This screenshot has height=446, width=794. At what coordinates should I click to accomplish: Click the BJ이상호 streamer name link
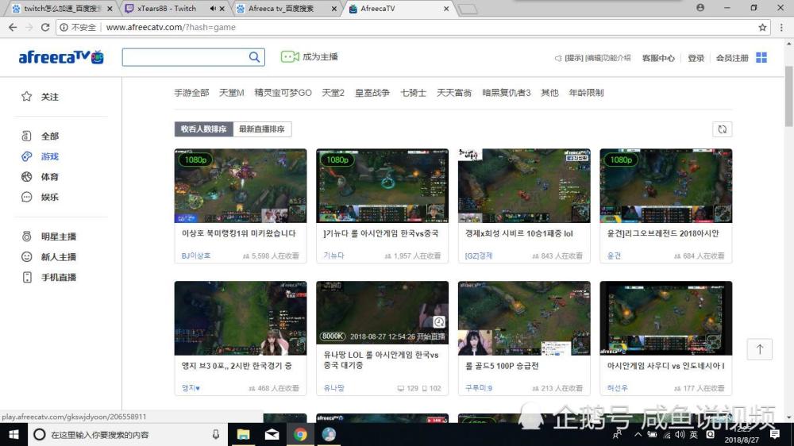(196, 256)
